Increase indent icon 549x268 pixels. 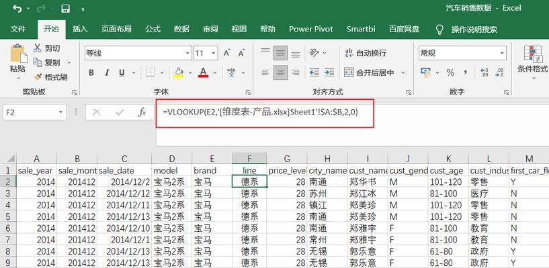tap(329, 72)
